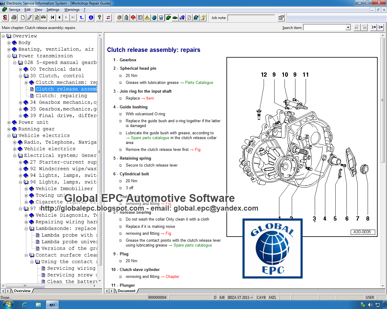
Task: Click the highlighted green book toolbar icon
Action: click(168, 18)
